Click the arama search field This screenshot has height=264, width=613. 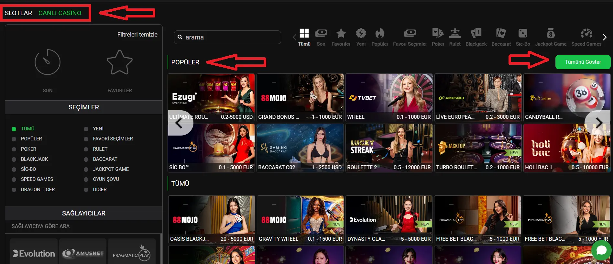coord(227,37)
